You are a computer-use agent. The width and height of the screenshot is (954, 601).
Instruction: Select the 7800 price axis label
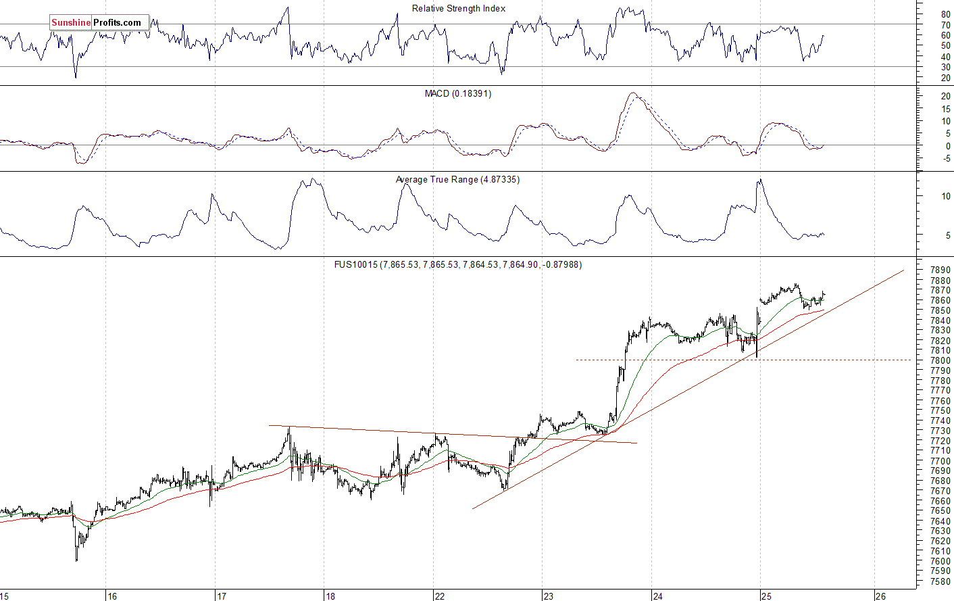coord(940,361)
